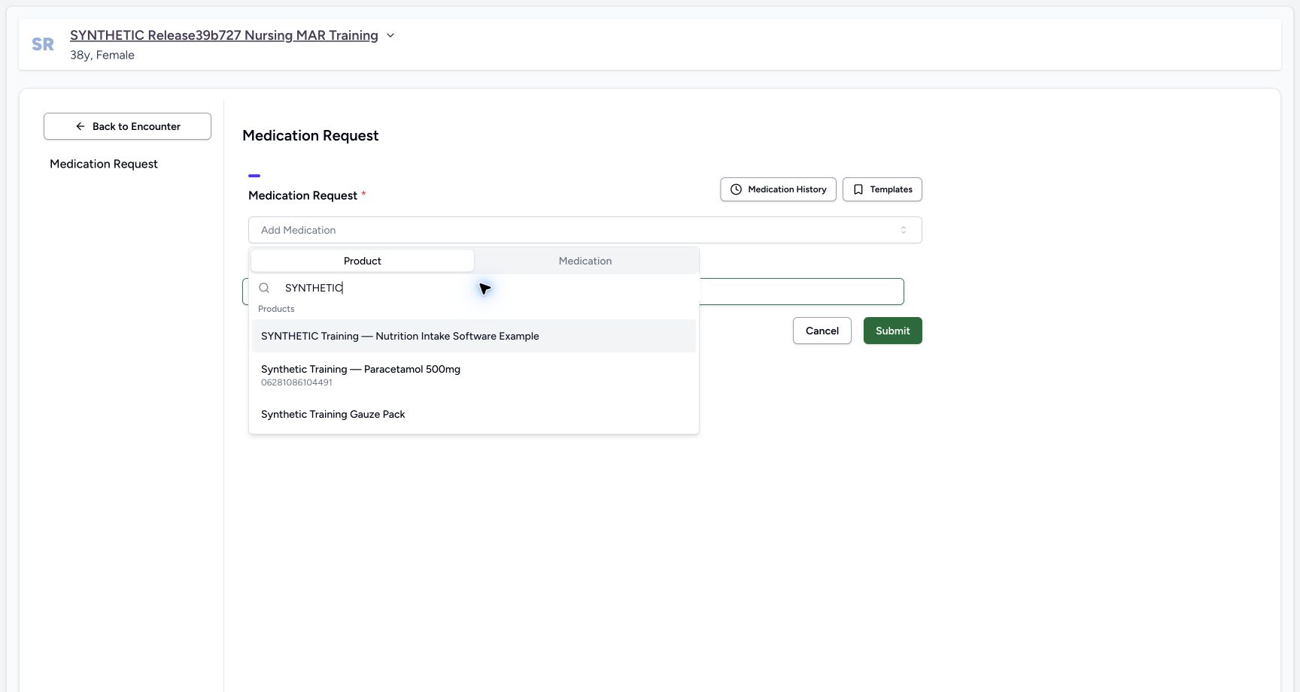Click the left arrow icon in Back to Encounter
This screenshot has height=692, width=1300.
pos(80,126)
